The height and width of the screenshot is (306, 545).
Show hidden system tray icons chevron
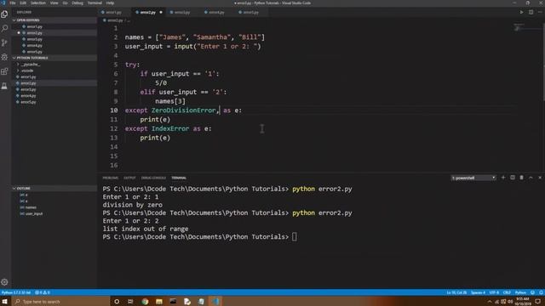tap(490, 302)
